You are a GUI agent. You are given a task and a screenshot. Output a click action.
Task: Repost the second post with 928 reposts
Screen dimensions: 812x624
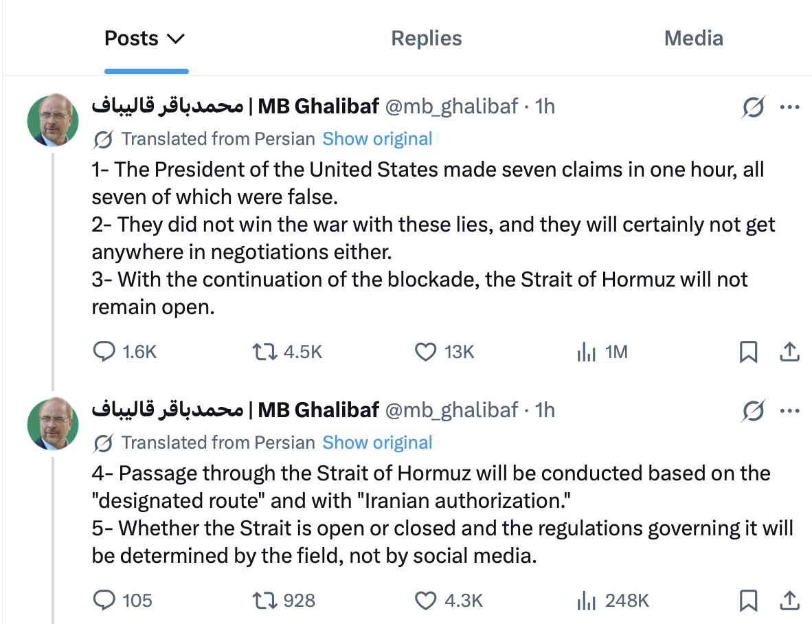[x=262, y=600]
